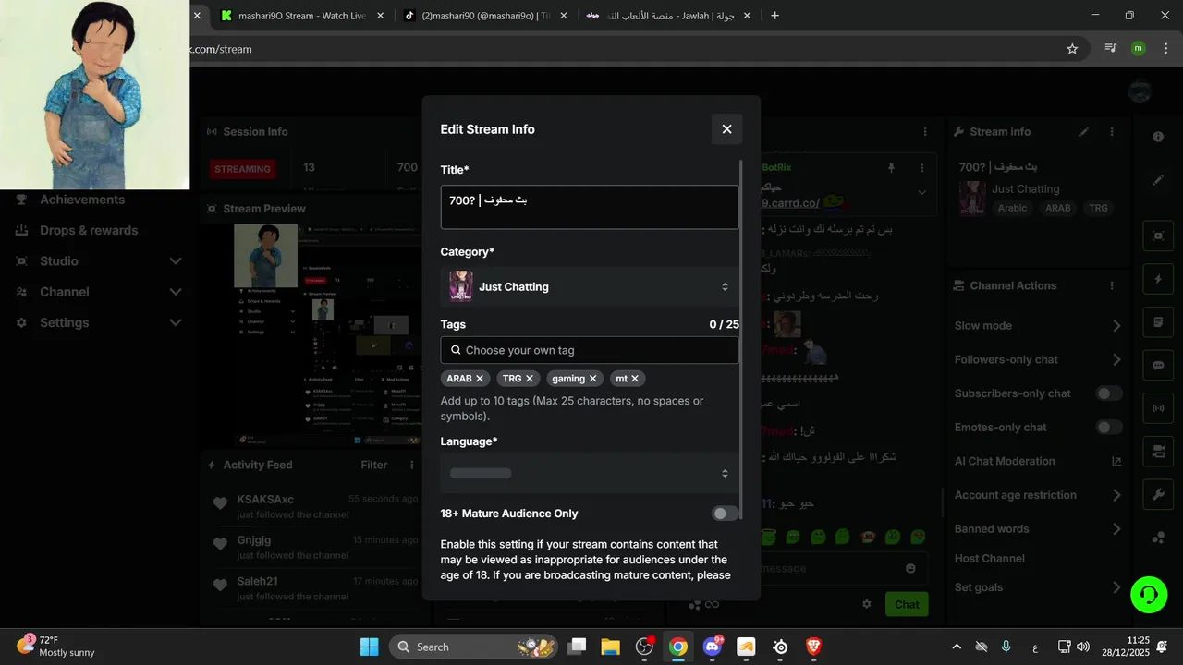Screen dimensions: 1183x665
Task: Open Filter in Activity Feed
Action: [374, 465]
